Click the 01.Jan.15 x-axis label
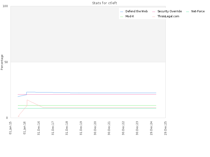This screenshot has height=157, width=210. [10, 128]
